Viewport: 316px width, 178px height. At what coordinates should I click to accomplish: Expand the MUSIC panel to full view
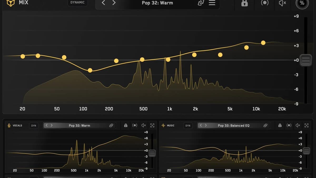click(307, 126)
